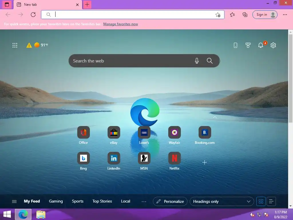Open notifications bell with 4 badge
This screenshot has width=293, height=220.
point(261,45)
